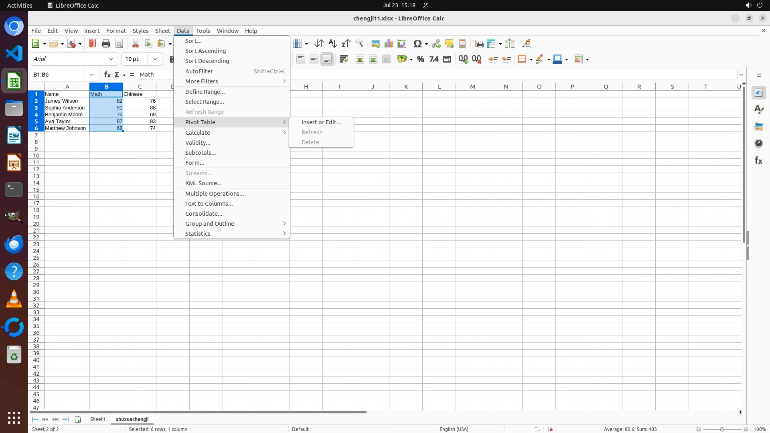Toggle the AutoFilter toolbar icon
Image resolution: width=770 pixels, height=433 pixels.
click(x=359, y=44)
